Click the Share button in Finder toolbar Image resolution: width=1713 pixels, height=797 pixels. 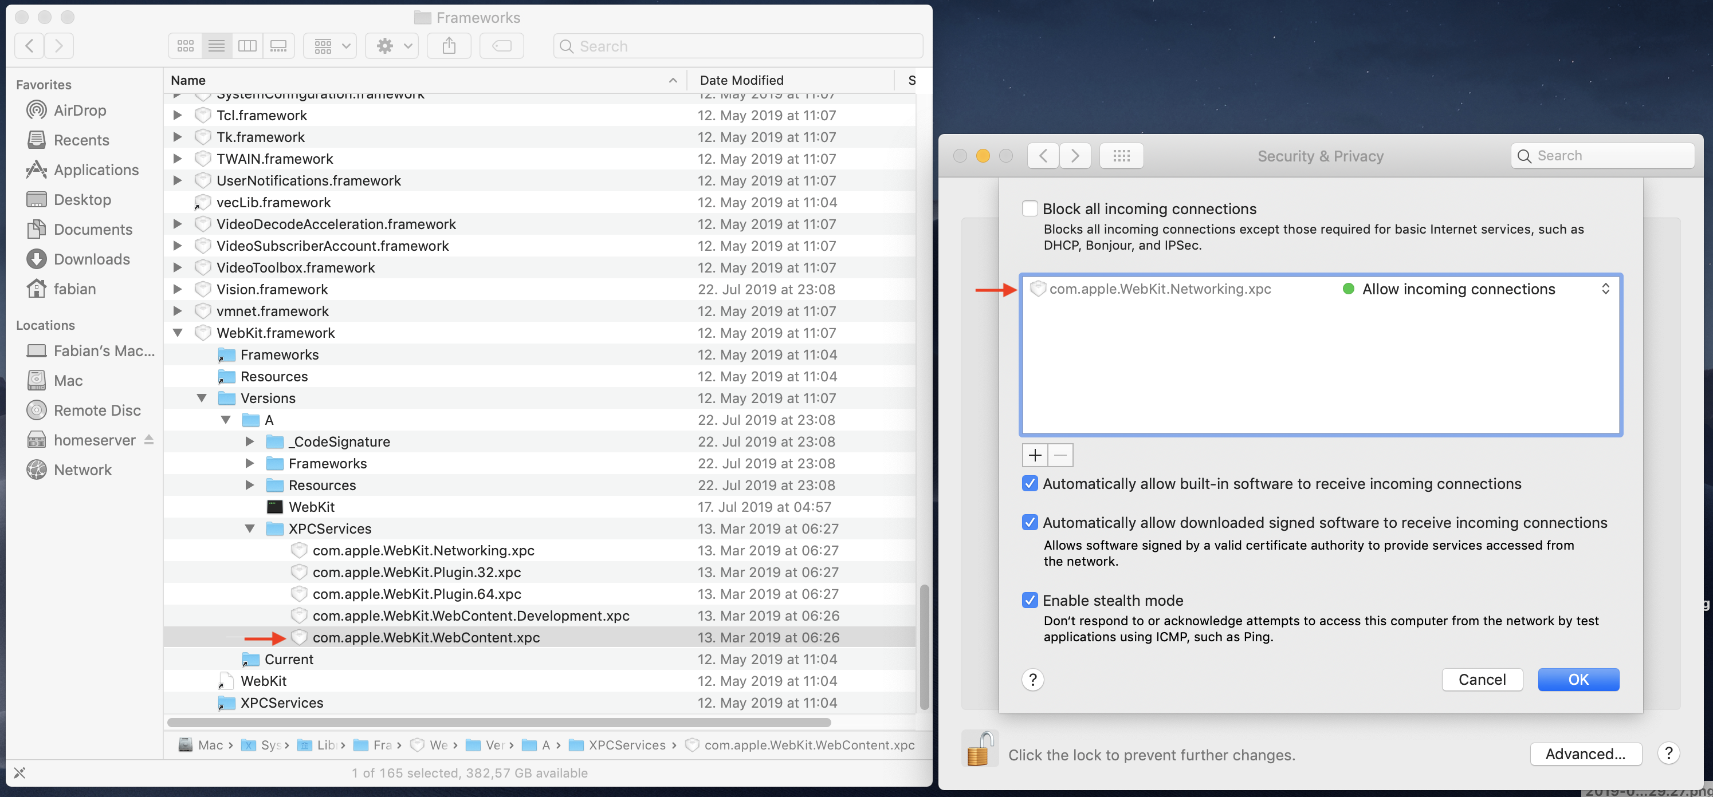(x=449, y=46)
